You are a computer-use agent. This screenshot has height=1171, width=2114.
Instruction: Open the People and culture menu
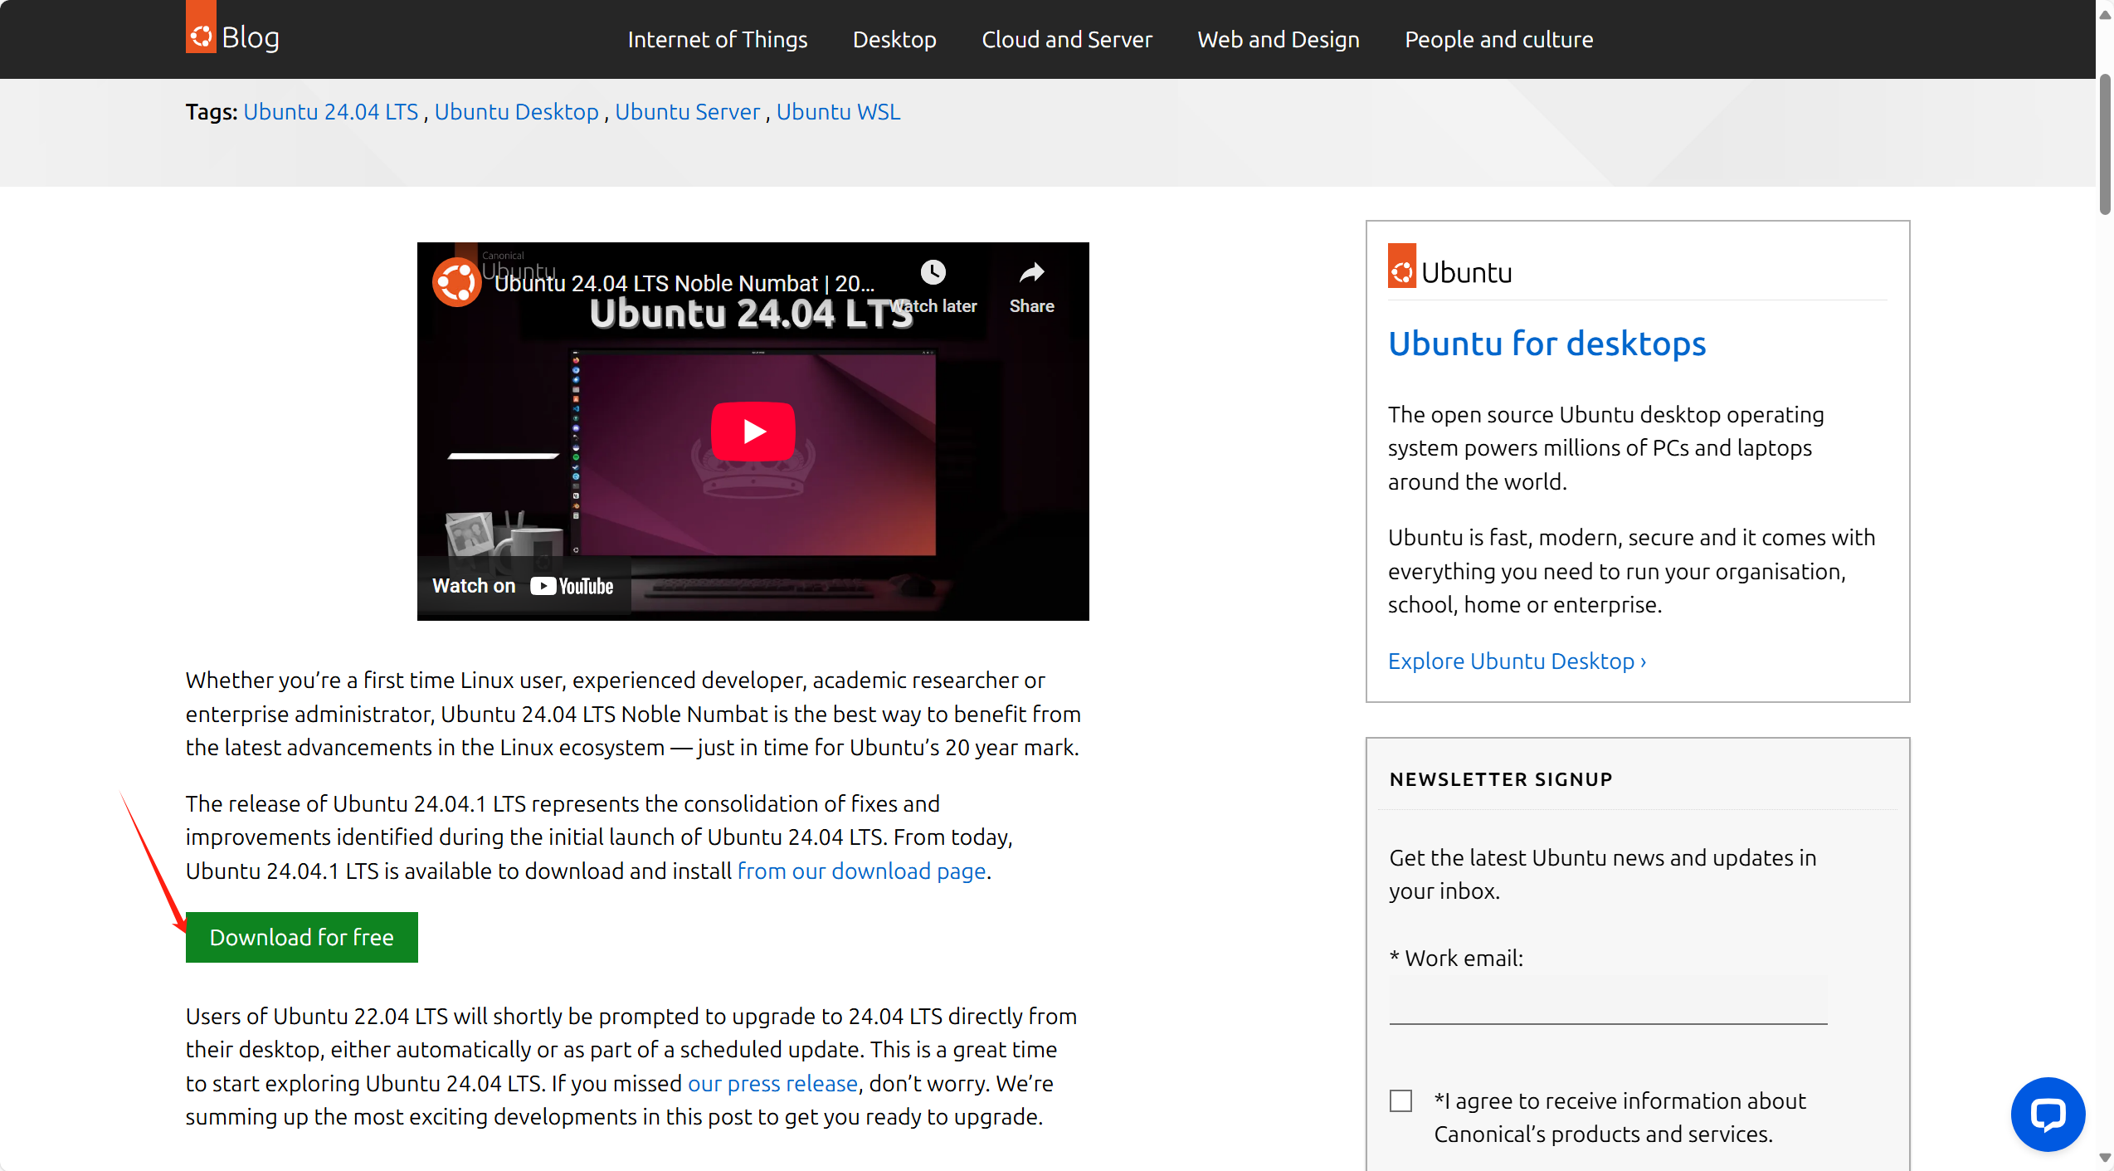(1498, 39)
